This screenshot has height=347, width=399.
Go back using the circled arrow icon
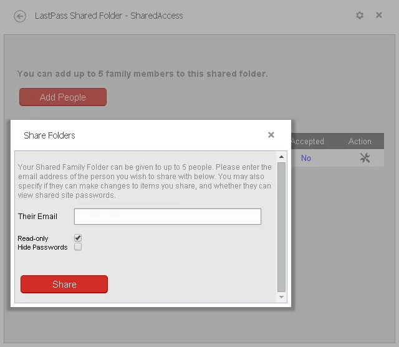[20, 16]
